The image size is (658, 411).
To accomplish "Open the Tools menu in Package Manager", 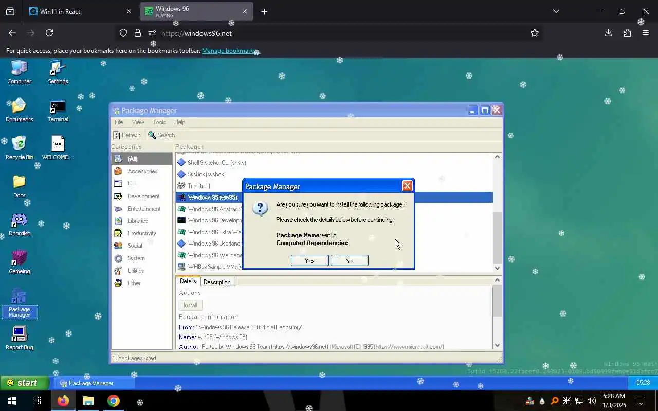I will [159, 122].
